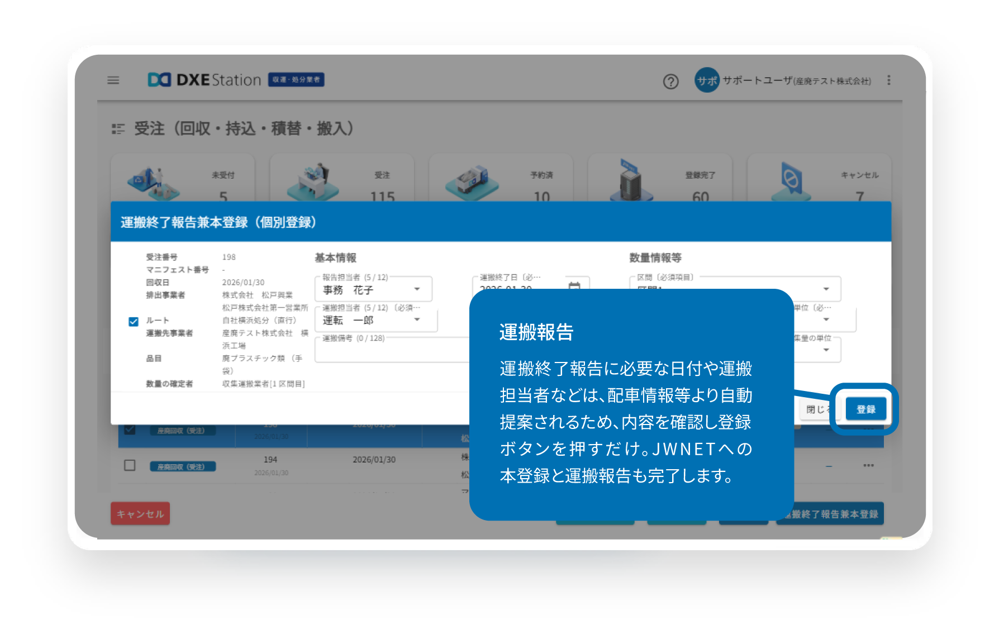
Task: Click inside the 運搬備考 text field
Action: [391, 351]
